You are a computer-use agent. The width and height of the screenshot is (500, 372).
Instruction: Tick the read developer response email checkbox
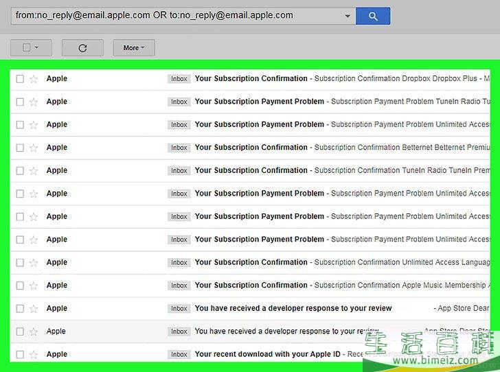[x=20, y=332]
